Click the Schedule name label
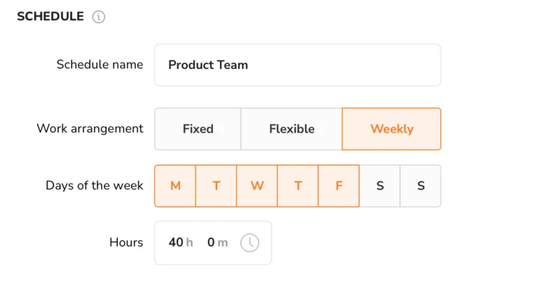 tap(100, 65)
